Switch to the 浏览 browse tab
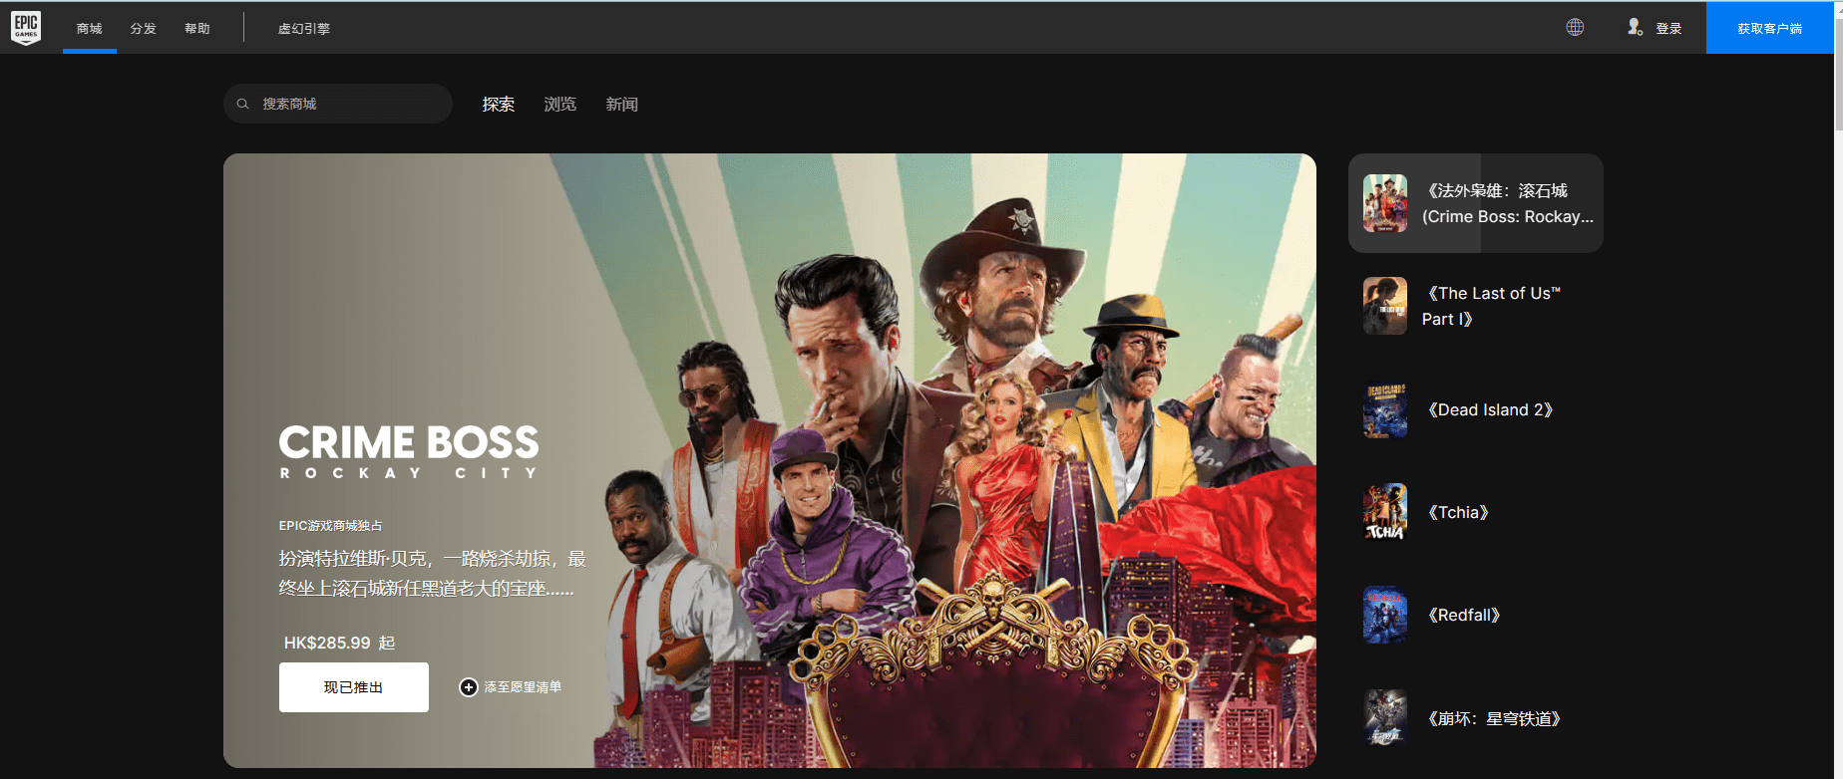Image resolution: width=1843 pixels, height=779 pixels. point(560,105)
